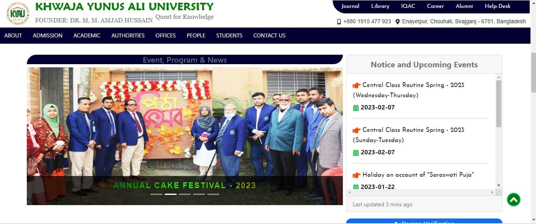Open the IQAC link
Viewport: 536px width, 224px height.
click(408, 6)
